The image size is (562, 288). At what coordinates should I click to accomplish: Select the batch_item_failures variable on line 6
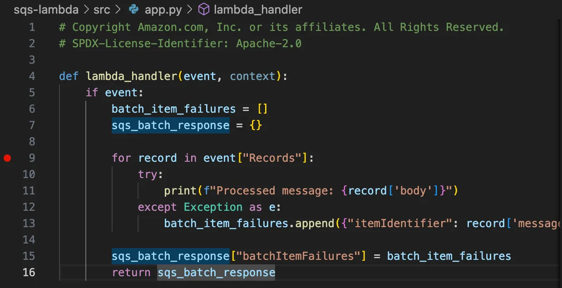coord(173,109)
